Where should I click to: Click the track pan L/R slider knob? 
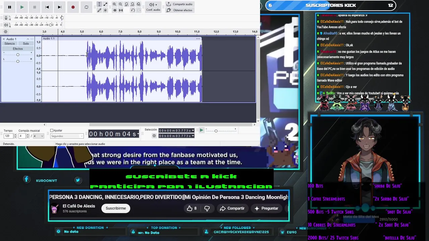(18, 61)
